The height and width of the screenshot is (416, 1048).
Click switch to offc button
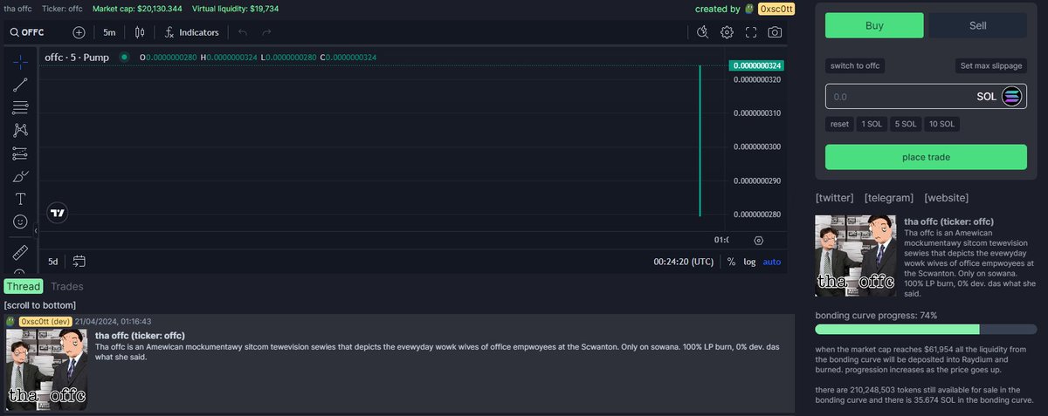point(855,65)
